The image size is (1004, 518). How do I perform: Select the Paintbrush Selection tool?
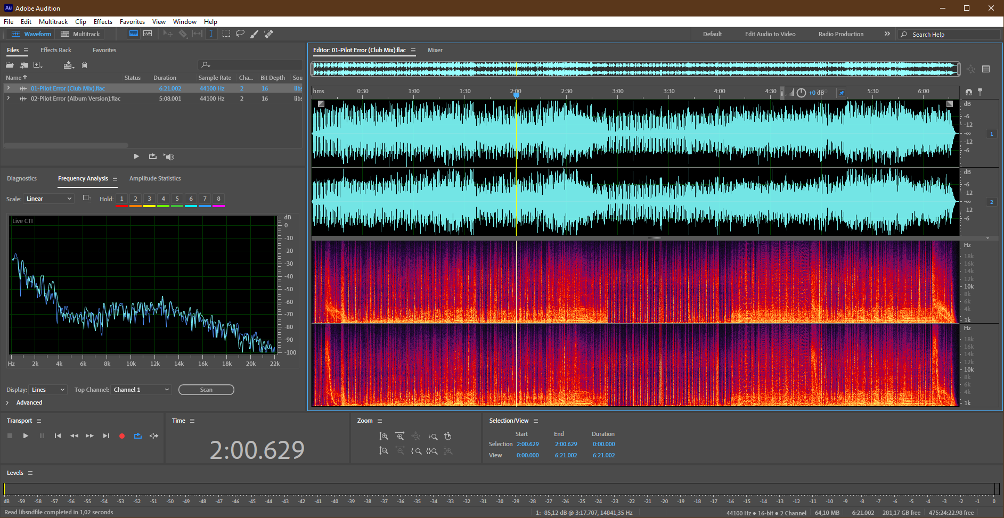255,34
